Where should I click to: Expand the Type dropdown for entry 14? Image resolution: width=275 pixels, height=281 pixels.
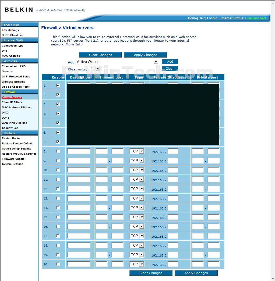(x=137, y=208)
